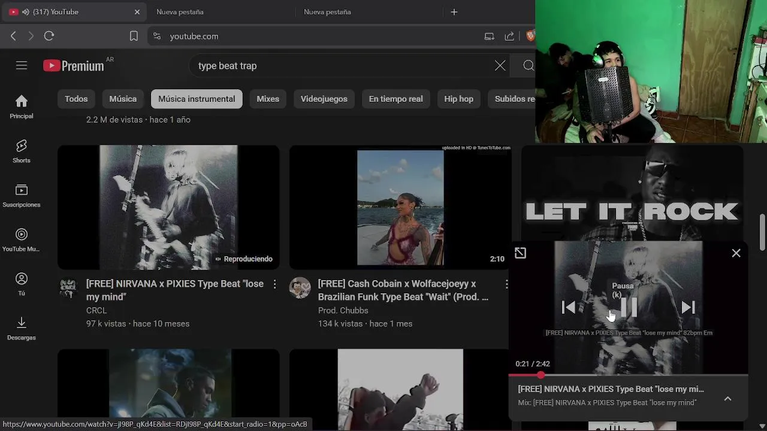Go to previous video in miniplayer
The height and width of the screenshot is (431, 767).
[x=569, y=308]
